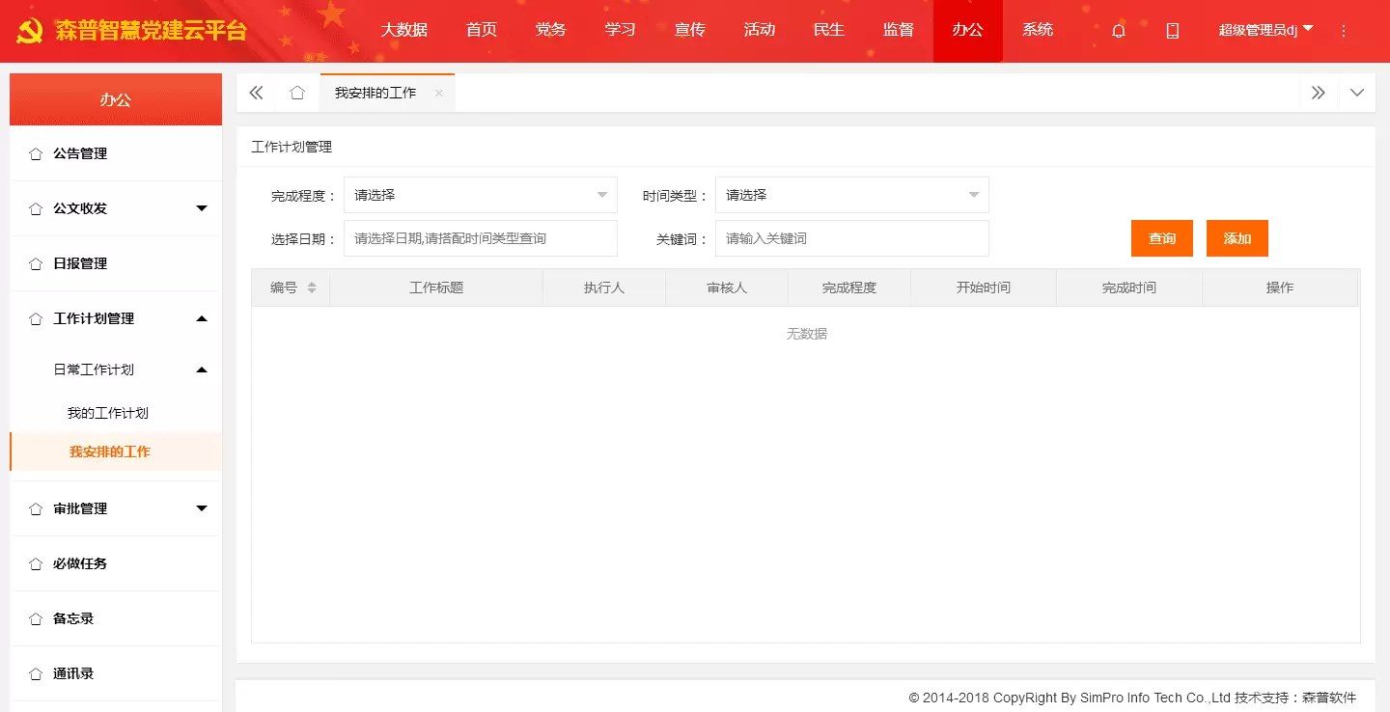This screenshot has height=712, width=1390.
Task: Switch to 大数据 in top navigation
Action: 403,30
